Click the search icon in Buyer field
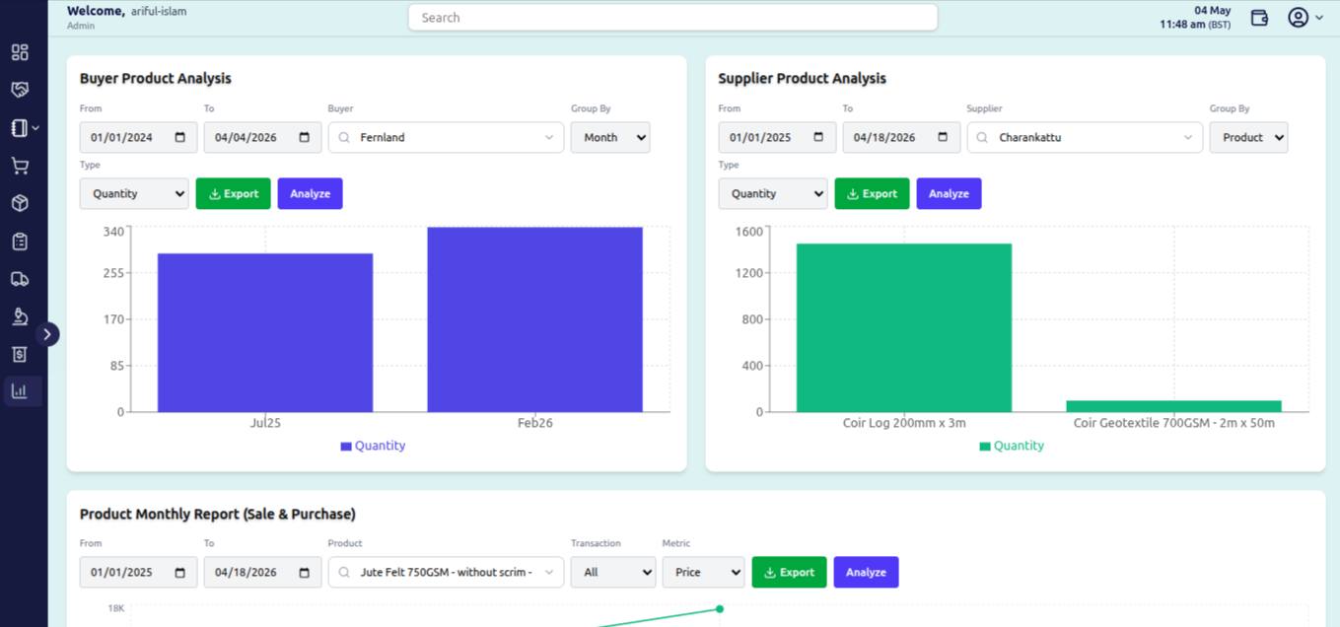 tap(344, 138)
